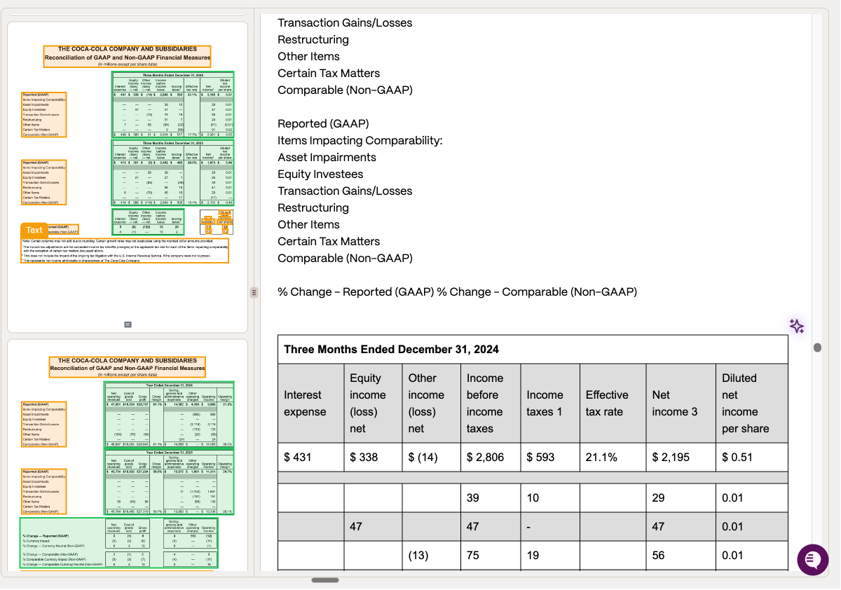Click the 'Other income (loss) net' column header
841x590 pixels.
point(432,403)
